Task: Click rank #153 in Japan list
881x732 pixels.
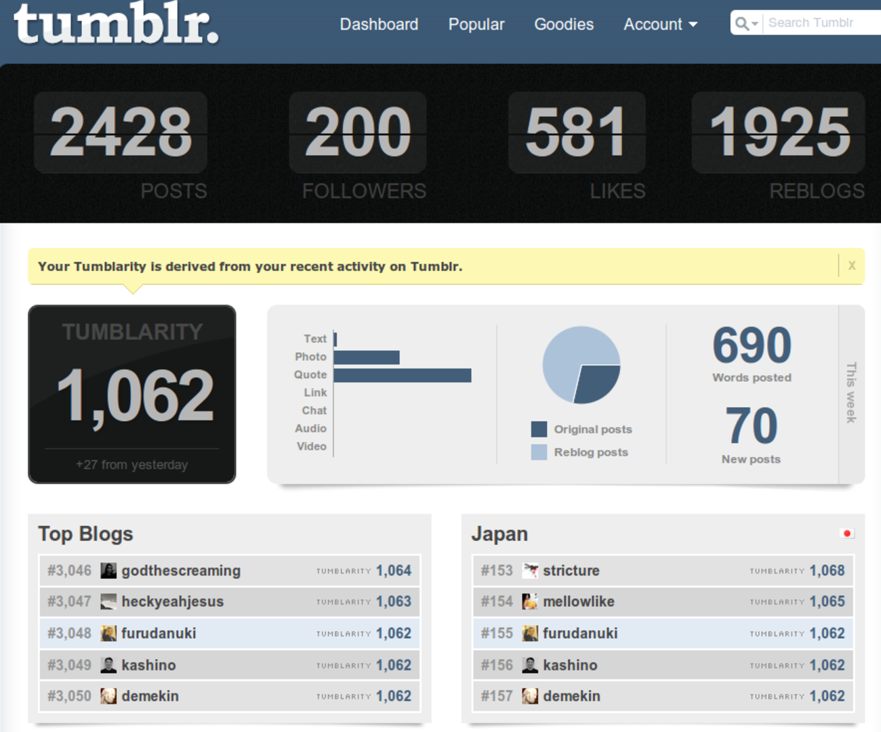Action: (497, 571)
